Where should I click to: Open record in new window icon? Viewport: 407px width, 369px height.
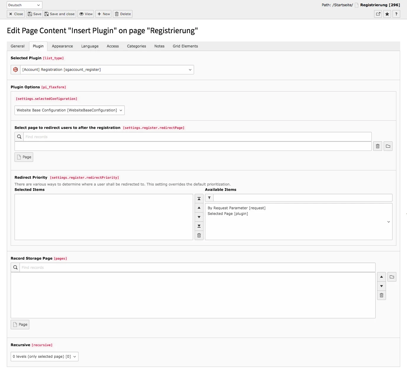coord(378,14)
